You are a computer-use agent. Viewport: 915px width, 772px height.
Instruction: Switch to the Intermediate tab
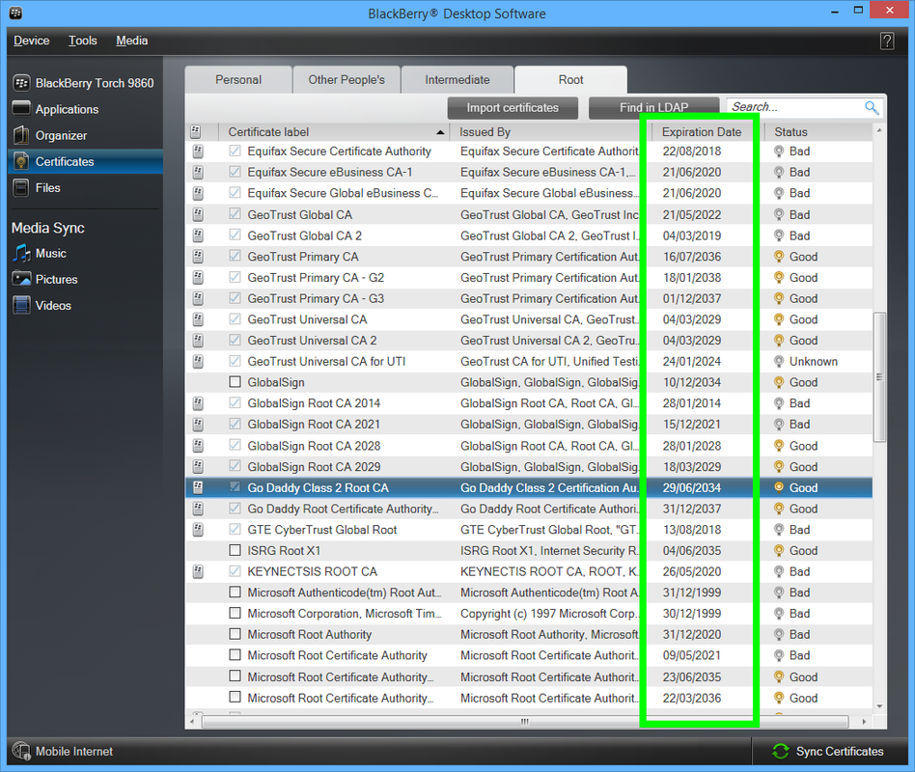[x=457, y=80]
